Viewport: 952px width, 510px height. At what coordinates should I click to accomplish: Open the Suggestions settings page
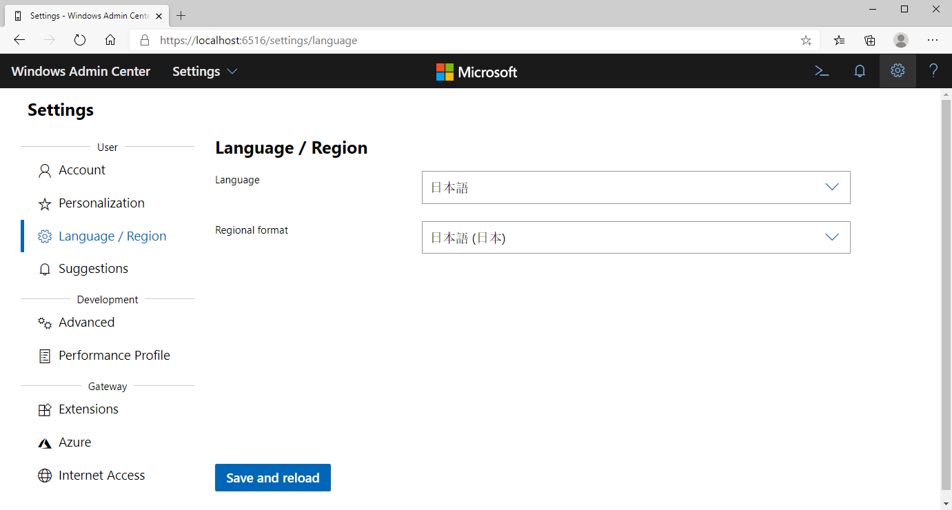tap(93, 268)
